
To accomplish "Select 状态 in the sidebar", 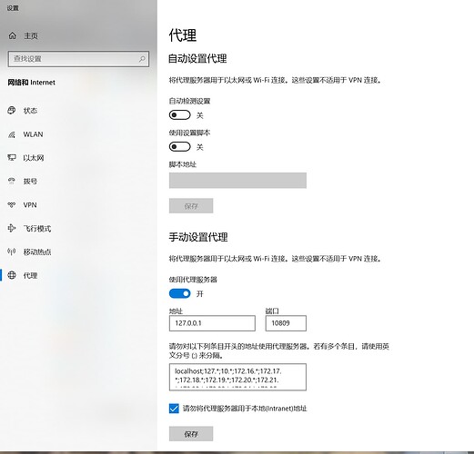I will [30, 111].
